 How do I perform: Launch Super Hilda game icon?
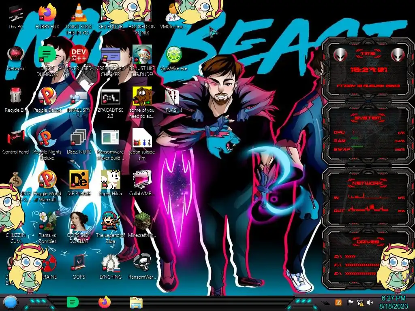(110, 183)
